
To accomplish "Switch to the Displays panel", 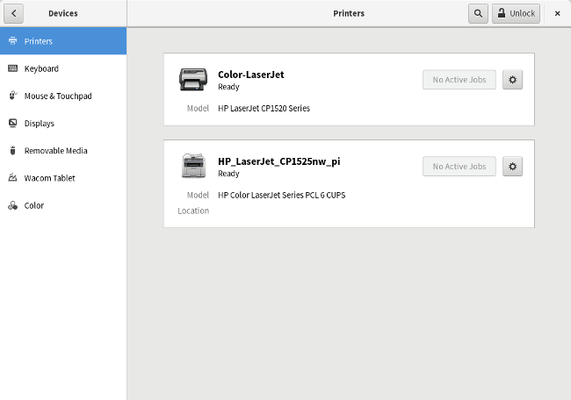I will (40, 124).
